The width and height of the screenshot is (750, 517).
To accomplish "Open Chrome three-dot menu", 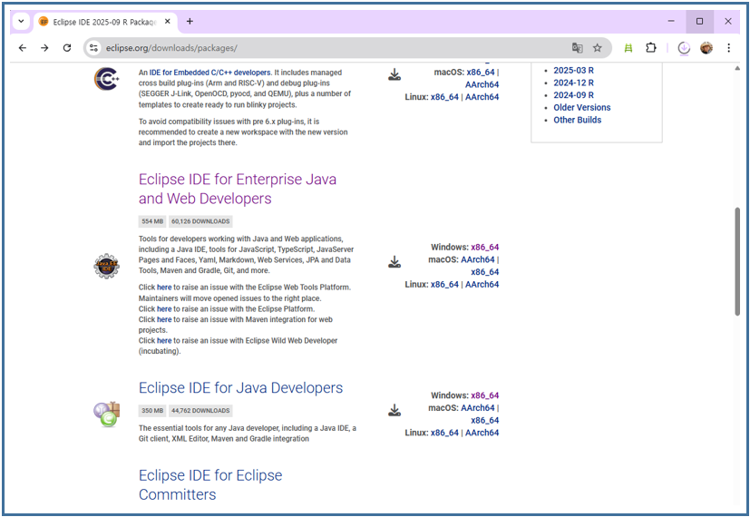I will 728,48.
